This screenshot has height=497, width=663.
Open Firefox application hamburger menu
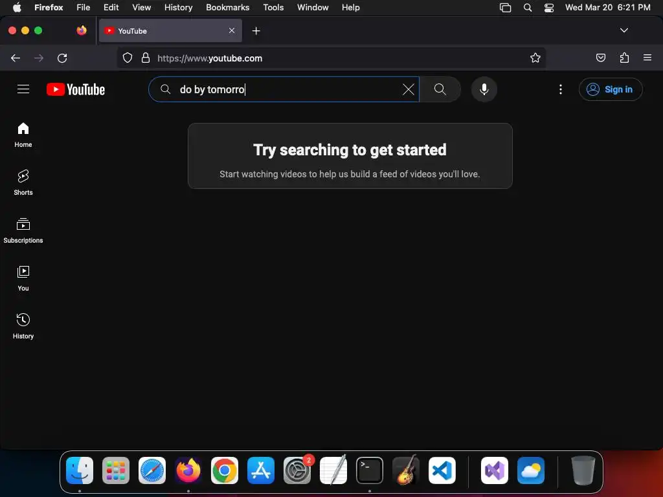[x=647, y=58]
